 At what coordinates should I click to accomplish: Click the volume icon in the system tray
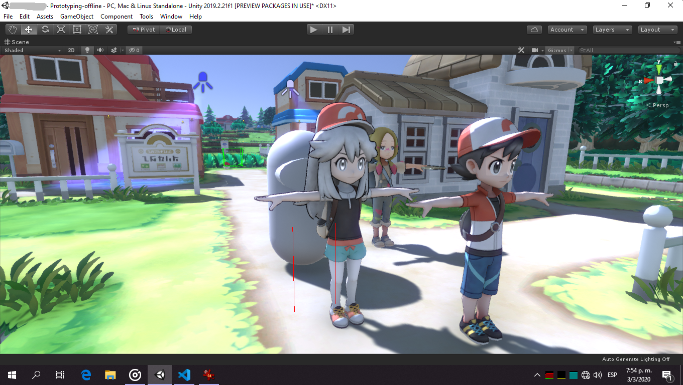click(x=598, y=375)
